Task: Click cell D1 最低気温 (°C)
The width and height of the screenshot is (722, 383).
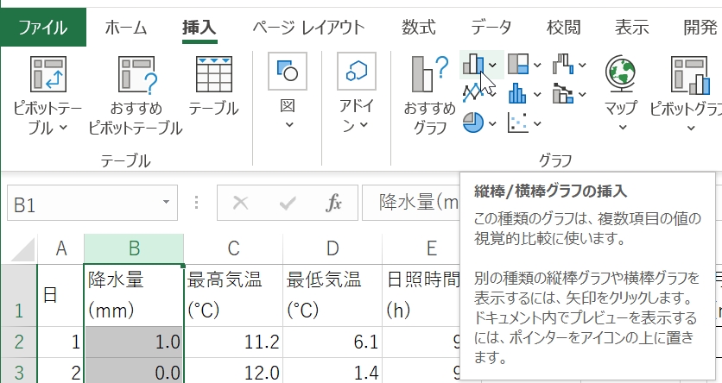Action: click(x=332, y=296)
